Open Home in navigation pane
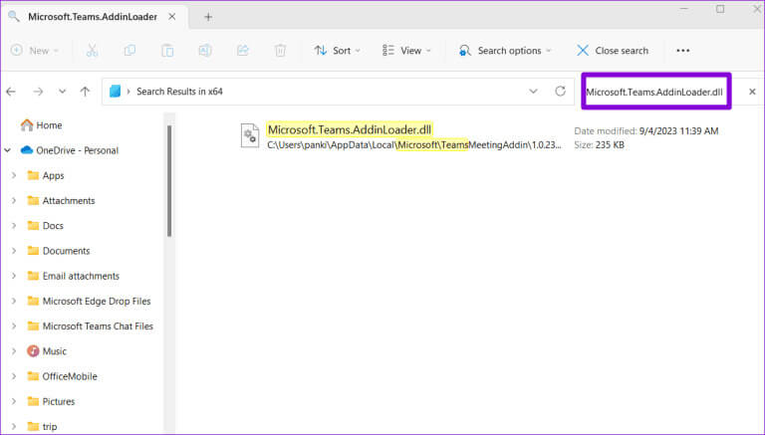 [x=41, y=125]
